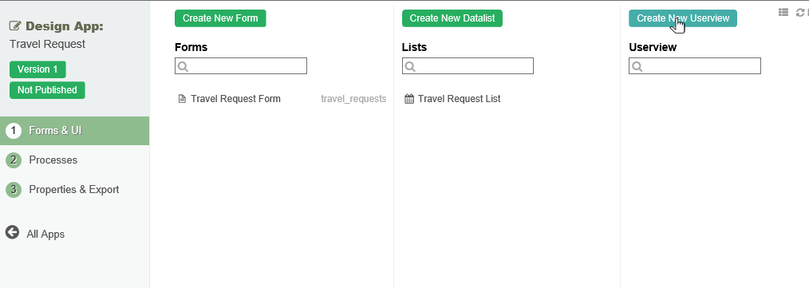The height and width of the screenshot is (288, 809).
Task: Click inside the Lists search field
Action: 468,66
